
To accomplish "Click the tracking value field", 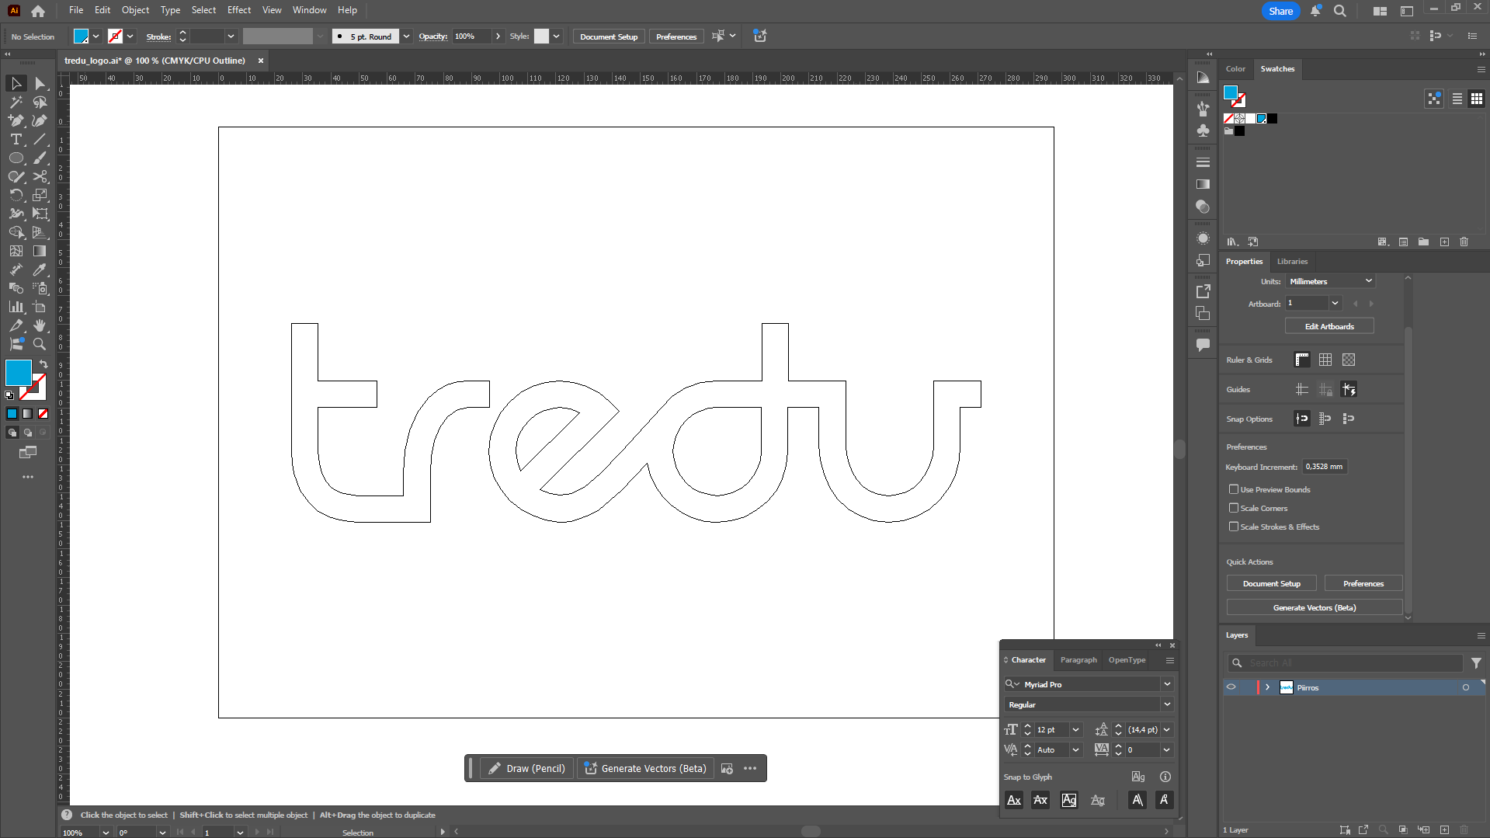I will pos(1142,750).
